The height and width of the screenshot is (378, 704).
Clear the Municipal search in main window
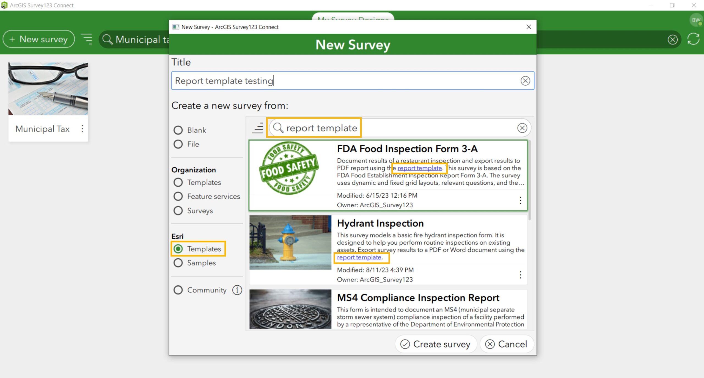click(x=672, y=40)
